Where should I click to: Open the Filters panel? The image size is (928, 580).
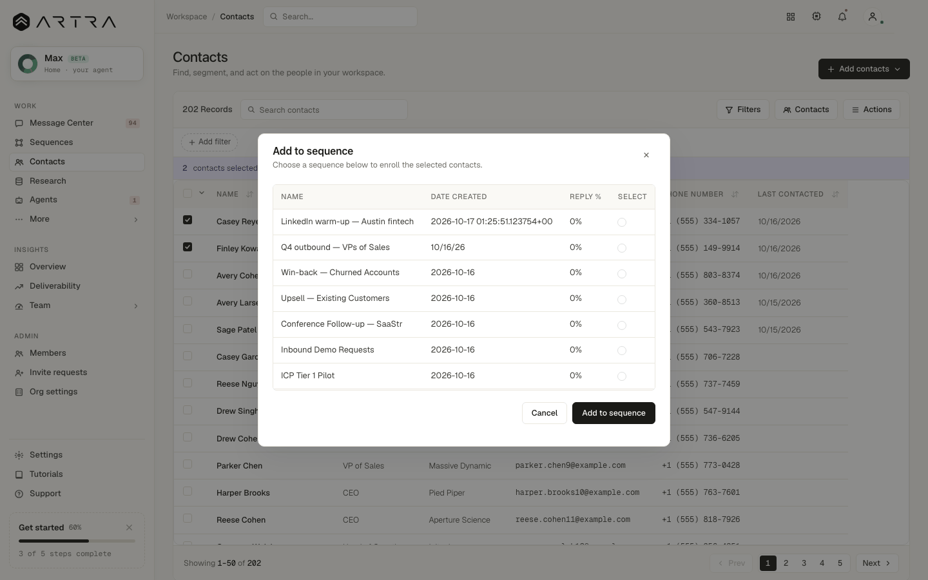click(x=743, y=110)
